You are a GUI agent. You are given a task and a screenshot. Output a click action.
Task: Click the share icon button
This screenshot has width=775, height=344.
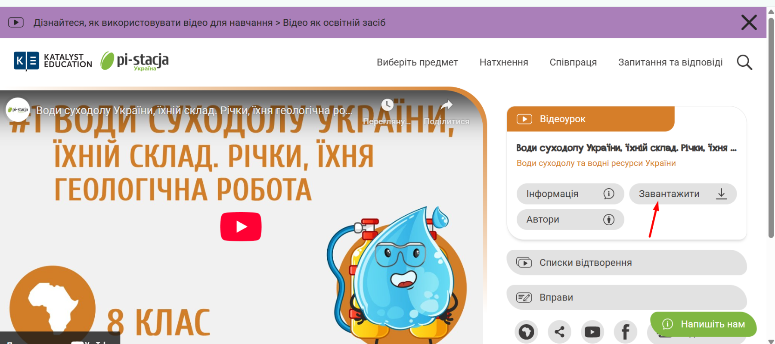(559, 332)
